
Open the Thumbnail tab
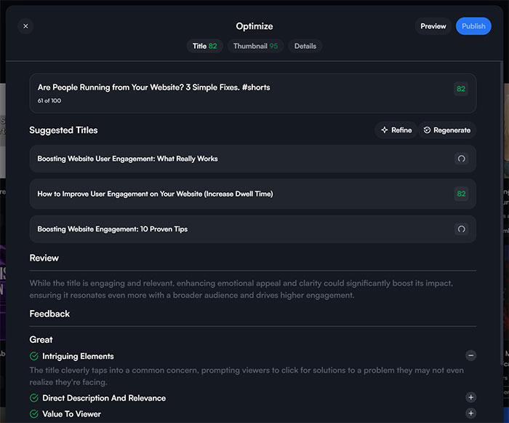click(255, 46)
